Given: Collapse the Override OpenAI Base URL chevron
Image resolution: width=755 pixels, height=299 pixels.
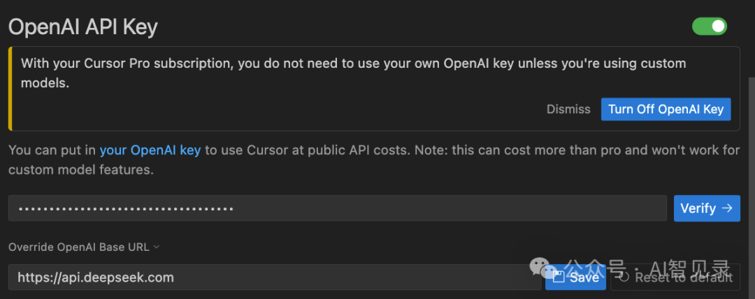Looking at the screenshot, I should coord(157,247).
